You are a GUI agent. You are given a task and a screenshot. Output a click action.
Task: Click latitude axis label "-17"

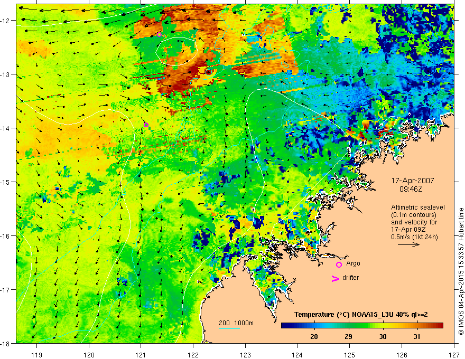pos(6,290)
